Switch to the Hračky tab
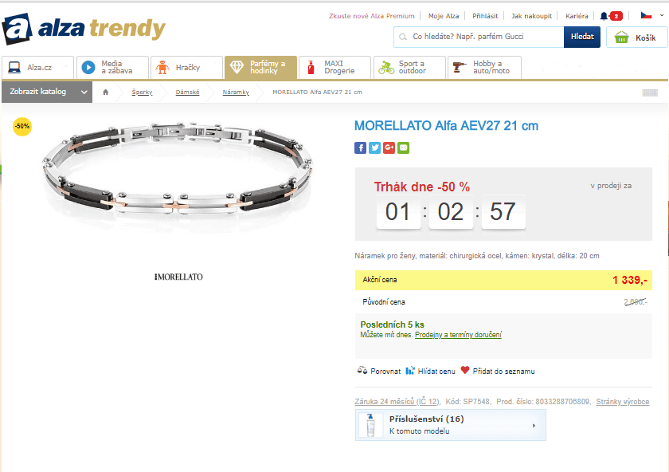 [186, 68]
